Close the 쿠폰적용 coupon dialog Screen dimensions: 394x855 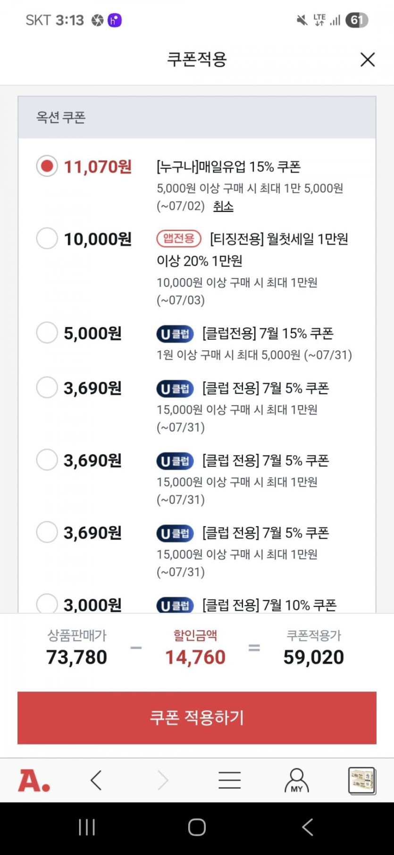(367, 60)
